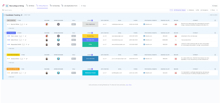This screenshot has width=221, height=103.
Task: Click the Recruiting & Hiring folder icon
Action: pyautogui.click(x=7, y=6)
